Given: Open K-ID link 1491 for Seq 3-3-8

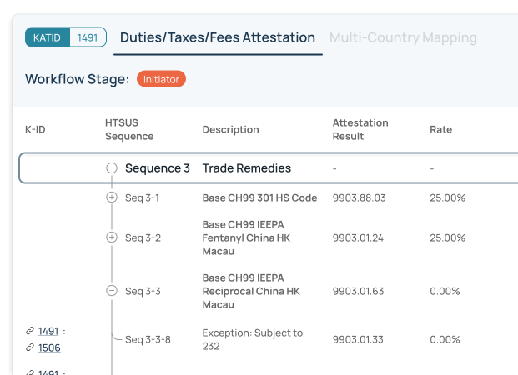Looking at the screenshot, I should (x=48, y=331).
